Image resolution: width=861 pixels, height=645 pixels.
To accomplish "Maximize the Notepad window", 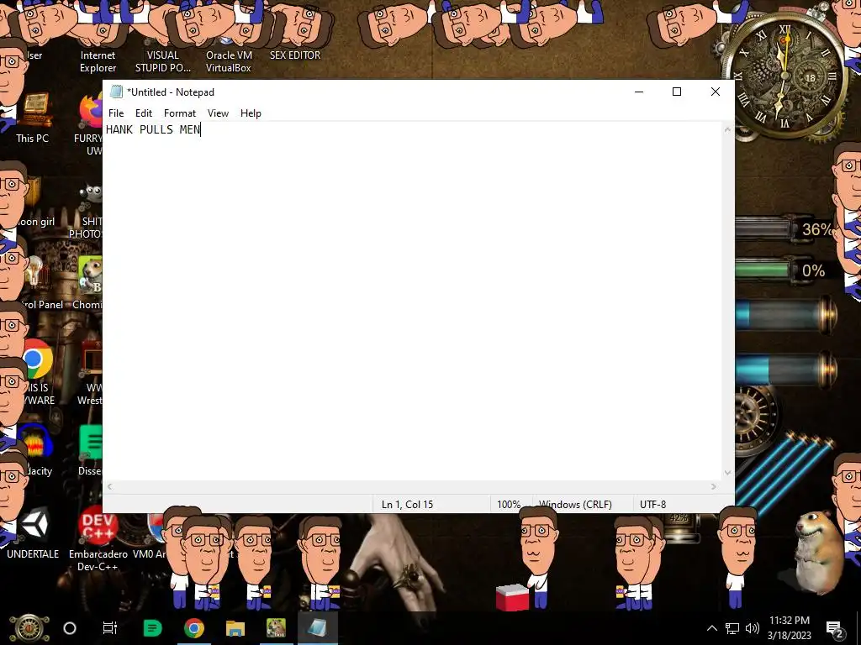I will tap(677, 92).
